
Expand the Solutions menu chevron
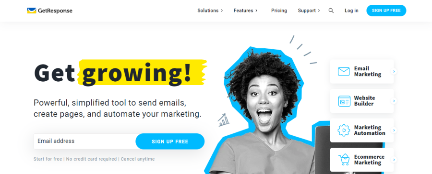[x=222, y=11]
